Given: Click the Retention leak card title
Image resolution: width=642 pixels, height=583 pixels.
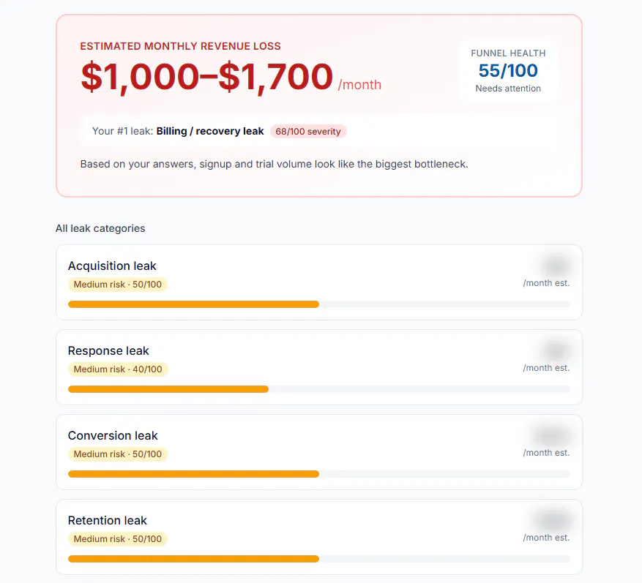Looking at the screenshot, I should pyautogui.click(x=108, y=520).
